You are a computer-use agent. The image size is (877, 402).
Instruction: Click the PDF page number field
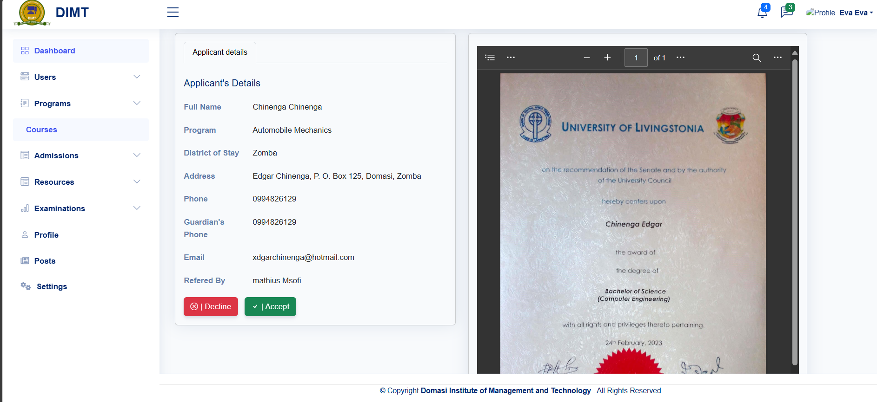636,58
